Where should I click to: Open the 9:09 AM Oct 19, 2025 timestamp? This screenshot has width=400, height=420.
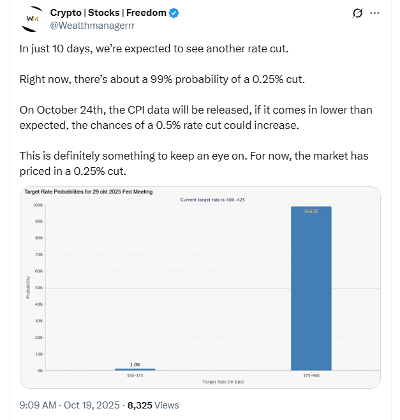pyautogui.click(x=70, y=405)
